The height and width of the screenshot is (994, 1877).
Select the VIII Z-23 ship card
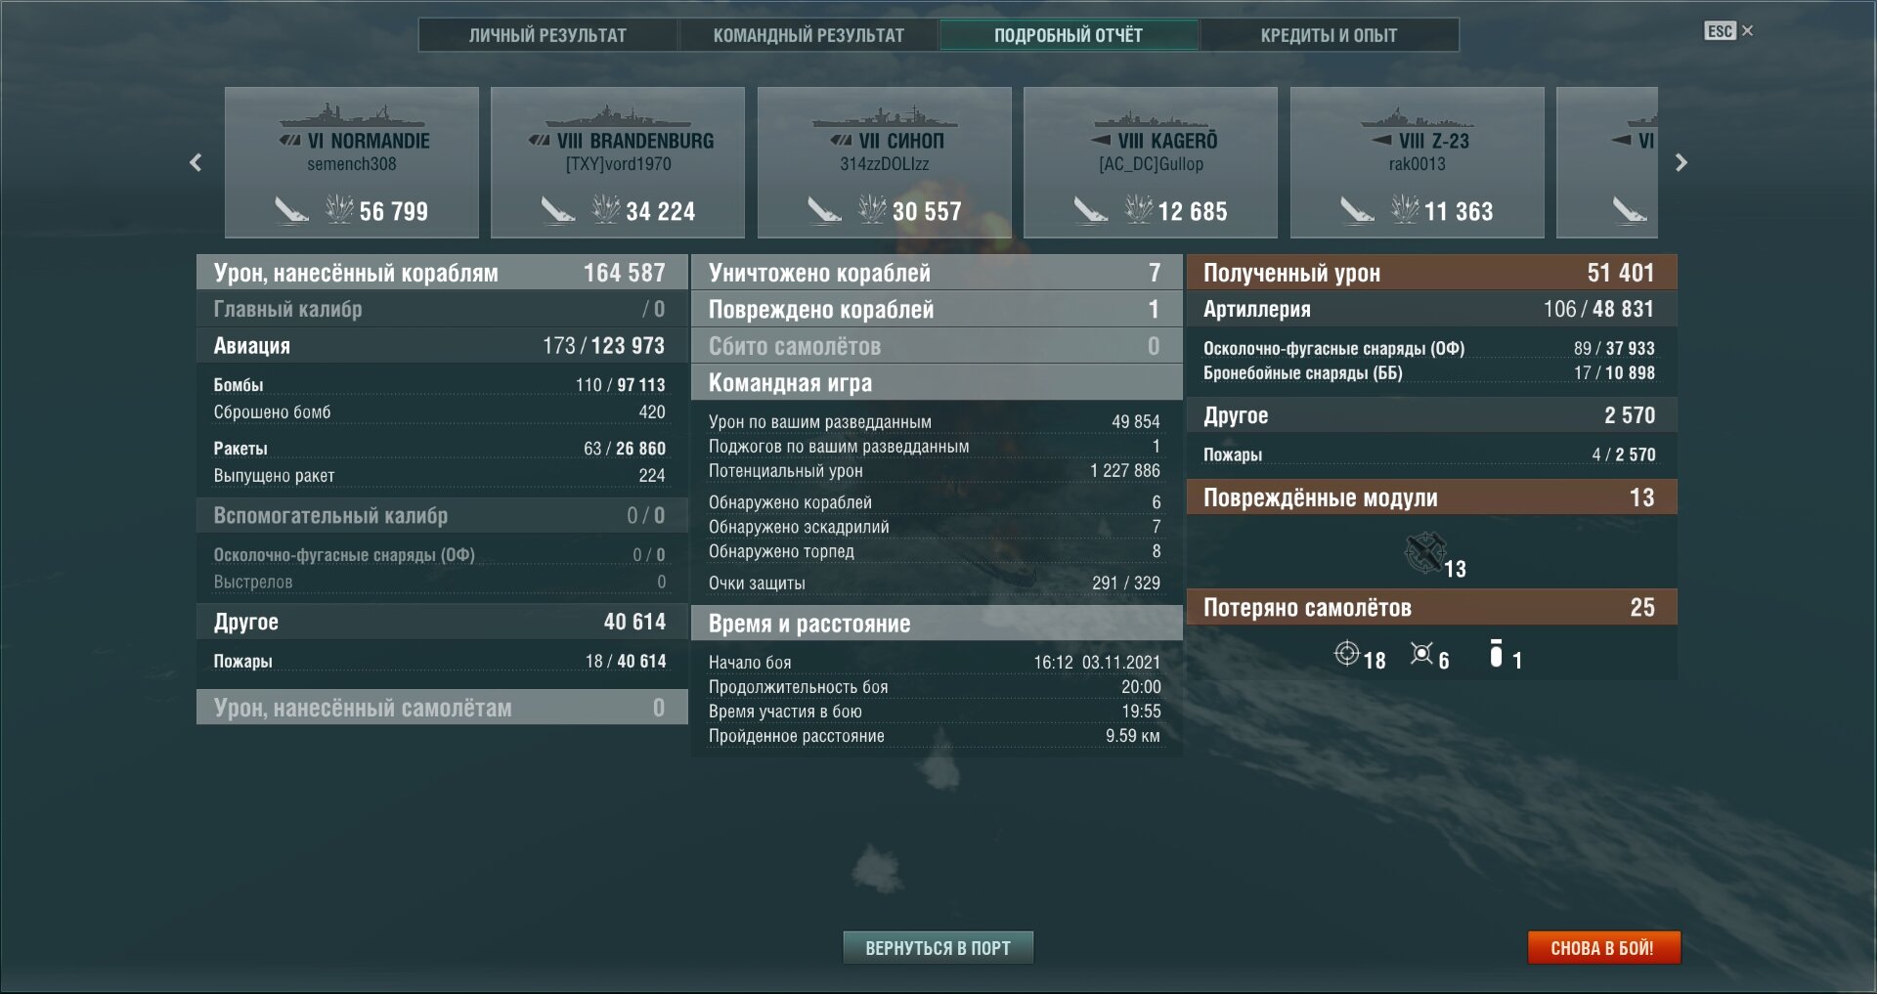(x=1418, y=162)
